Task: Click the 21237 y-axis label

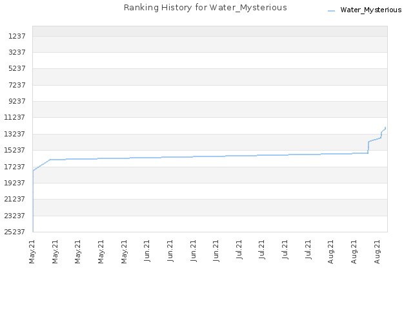Action: pyautogui.click(x=15, y=199)
